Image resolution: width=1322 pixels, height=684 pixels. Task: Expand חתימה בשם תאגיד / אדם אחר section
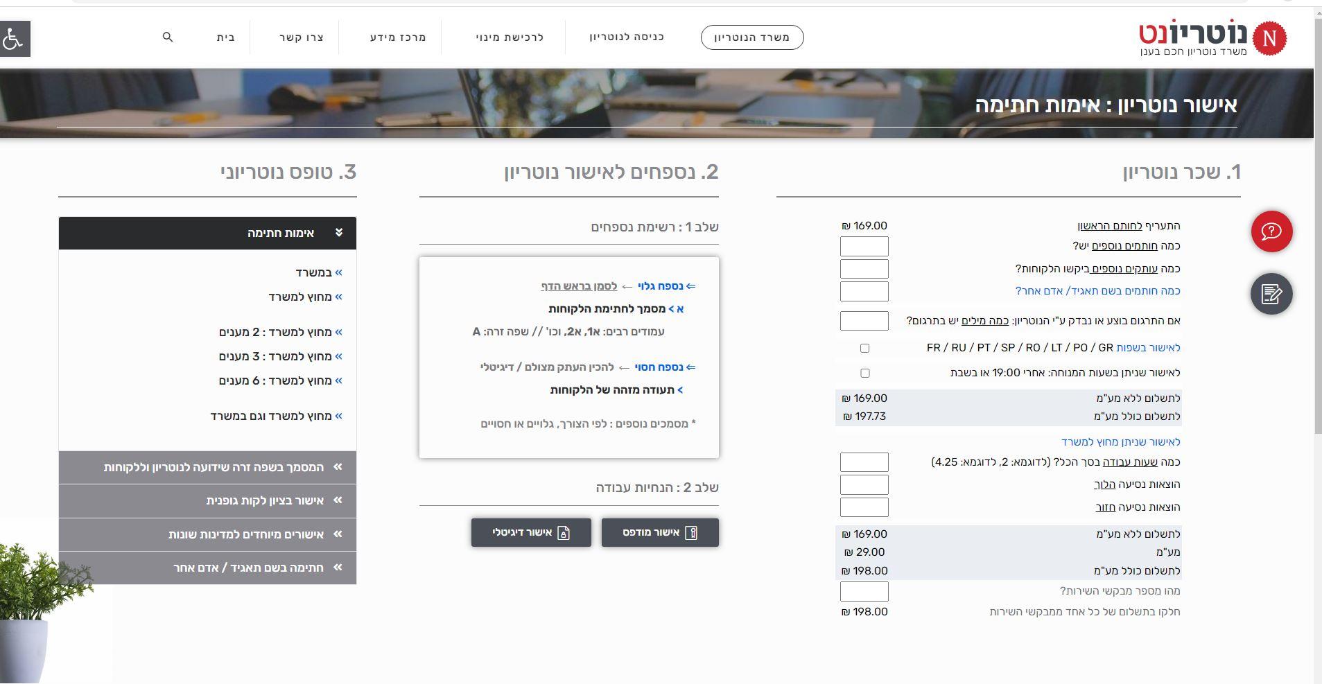coord(207,568)
